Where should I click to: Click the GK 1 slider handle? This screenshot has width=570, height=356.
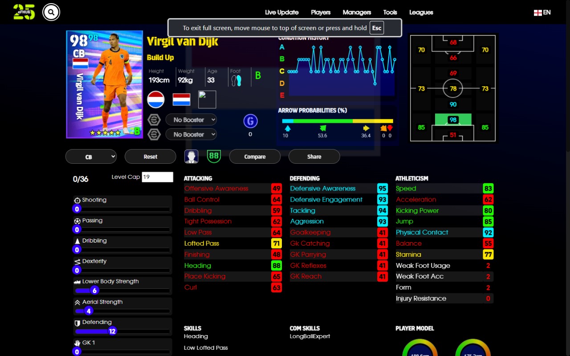coord(77,352)
